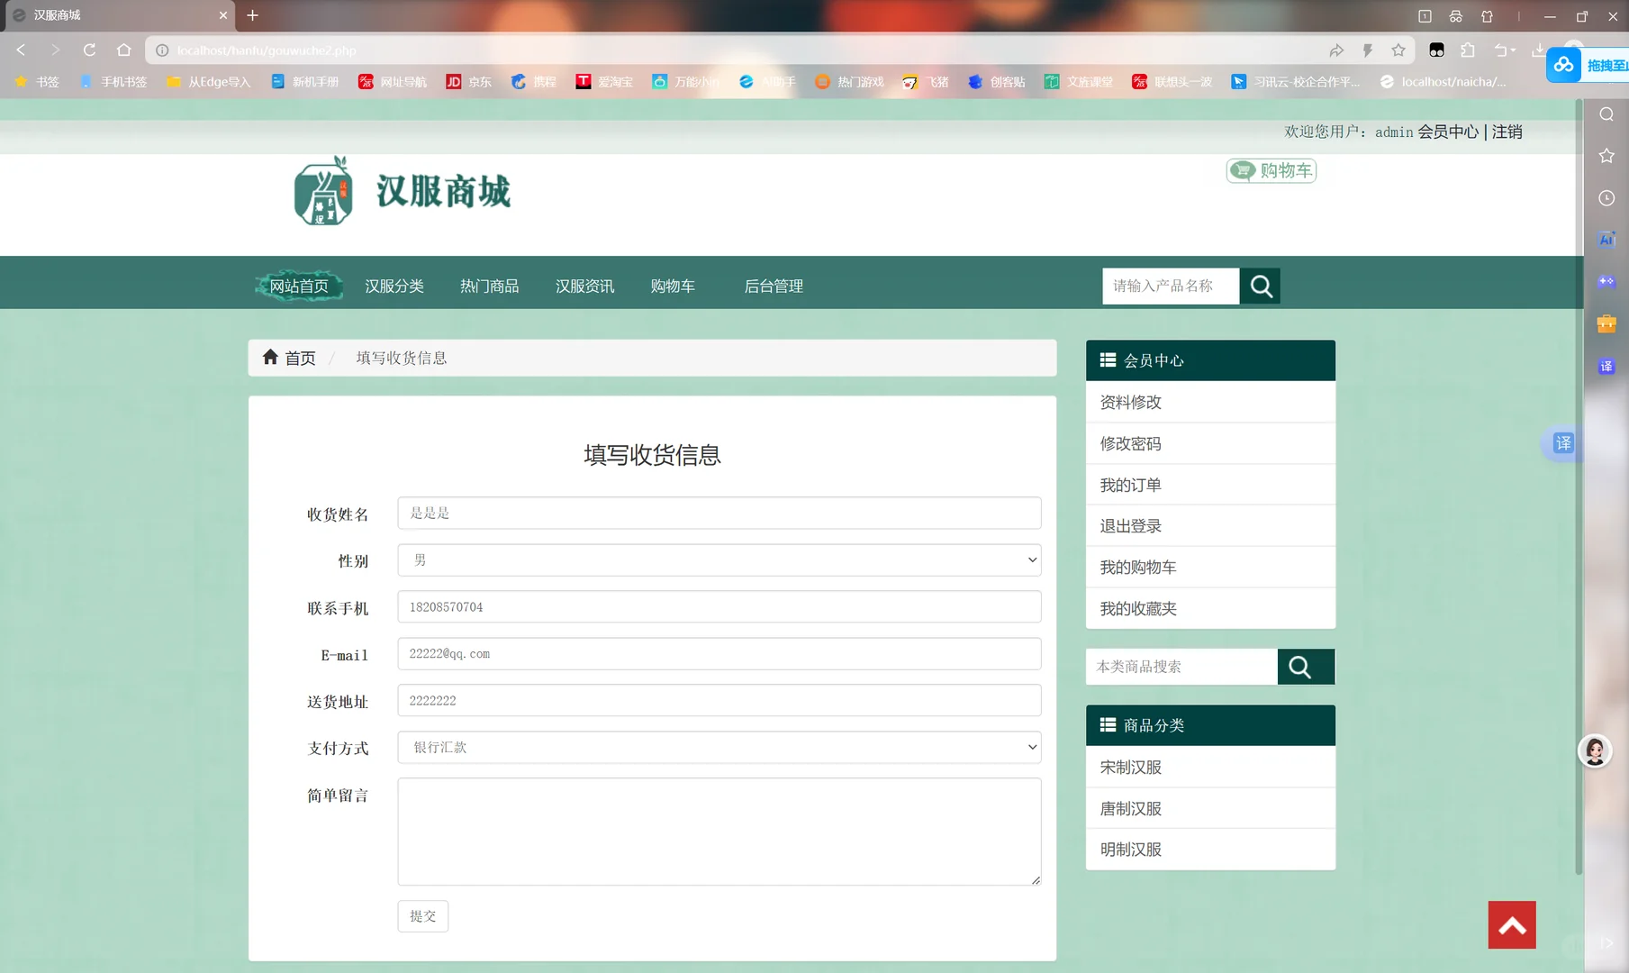Click the category search magnifier button
The width and height of the screenshot is (1629, 973).
click(x=1306, y=667)
